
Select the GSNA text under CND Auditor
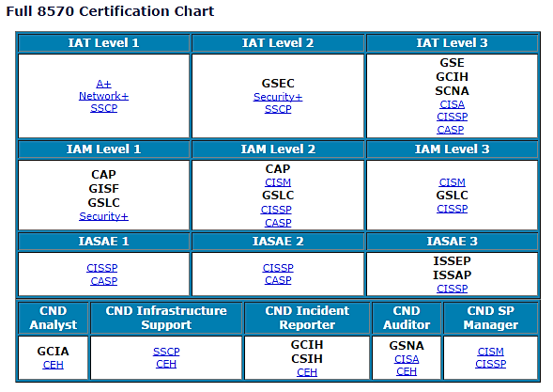407,346
